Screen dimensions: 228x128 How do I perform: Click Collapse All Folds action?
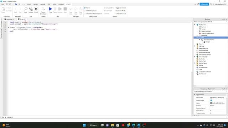121,14
